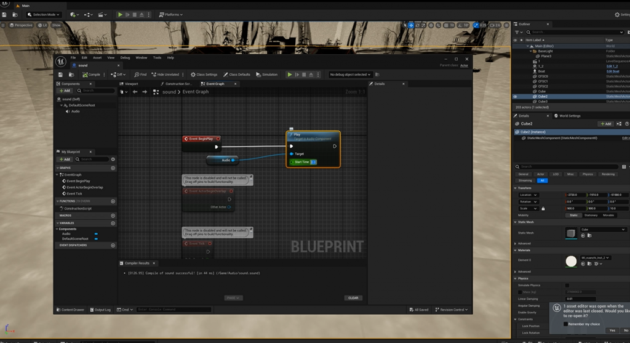Open Class Settings

[x=204, y=75]
